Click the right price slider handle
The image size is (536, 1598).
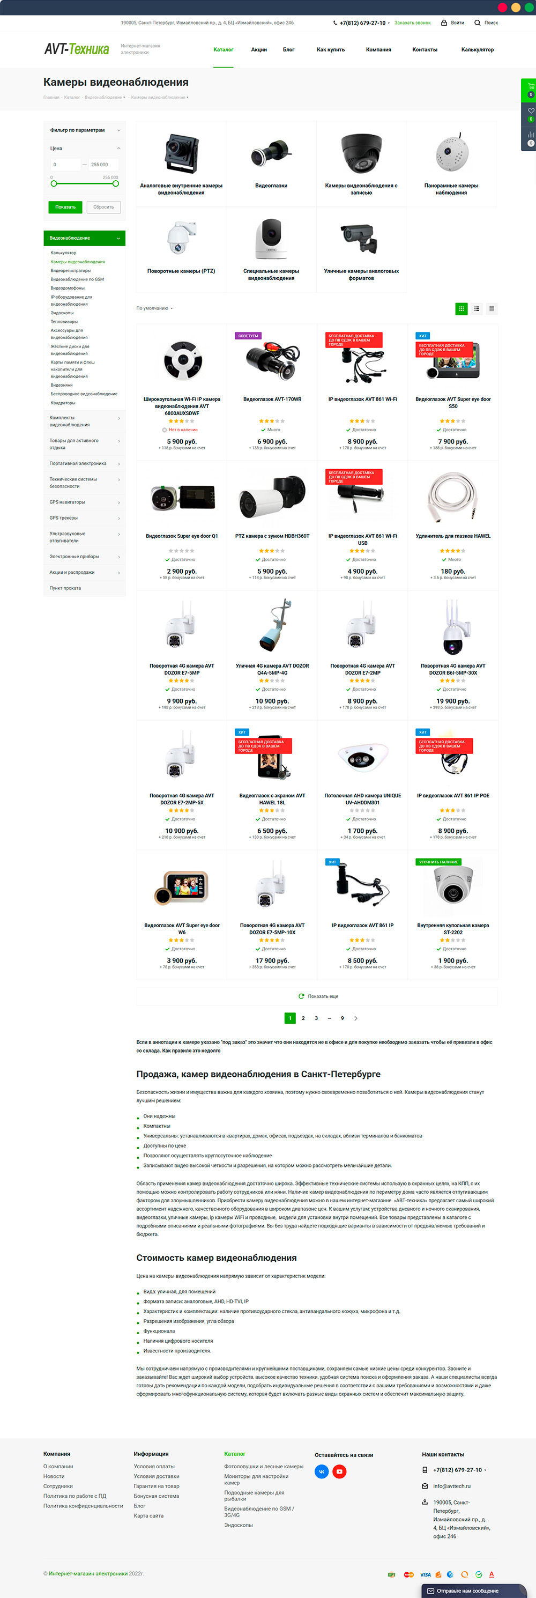(115, 183)
